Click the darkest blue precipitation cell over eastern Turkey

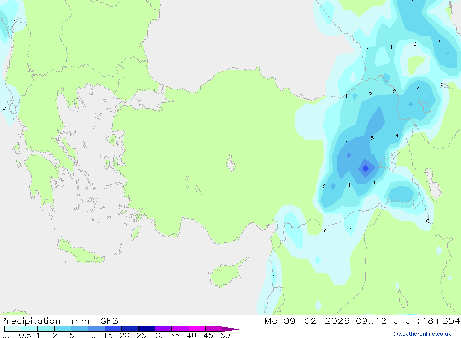click(366, 169)
